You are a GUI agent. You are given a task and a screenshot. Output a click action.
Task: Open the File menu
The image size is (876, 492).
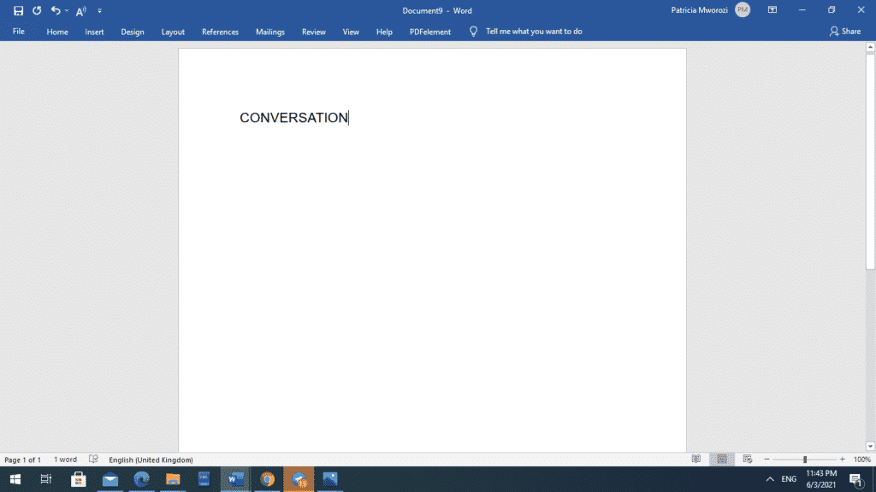click(x=17, y=31)
